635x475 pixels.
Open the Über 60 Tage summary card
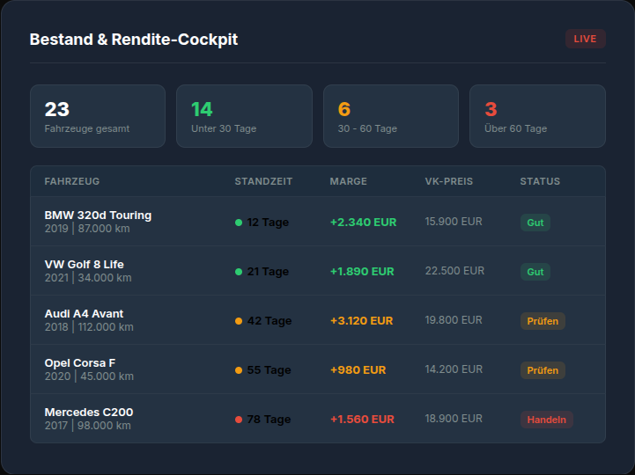(536, 116)
